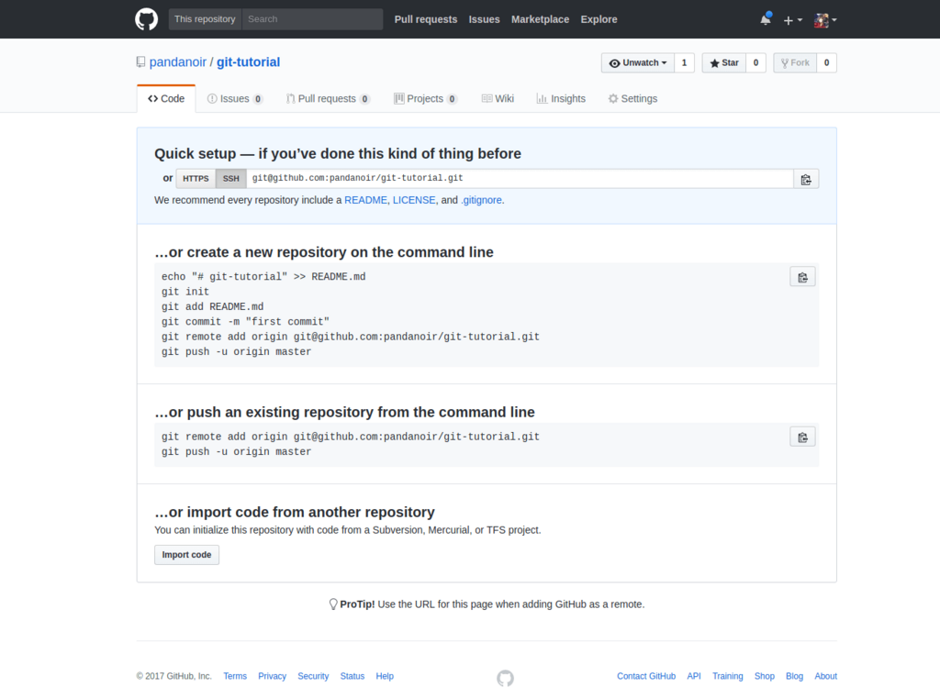This screenshot has width=940, height=687.
Task: Switch to the Settings tab
Action: [x=632, y=99]
